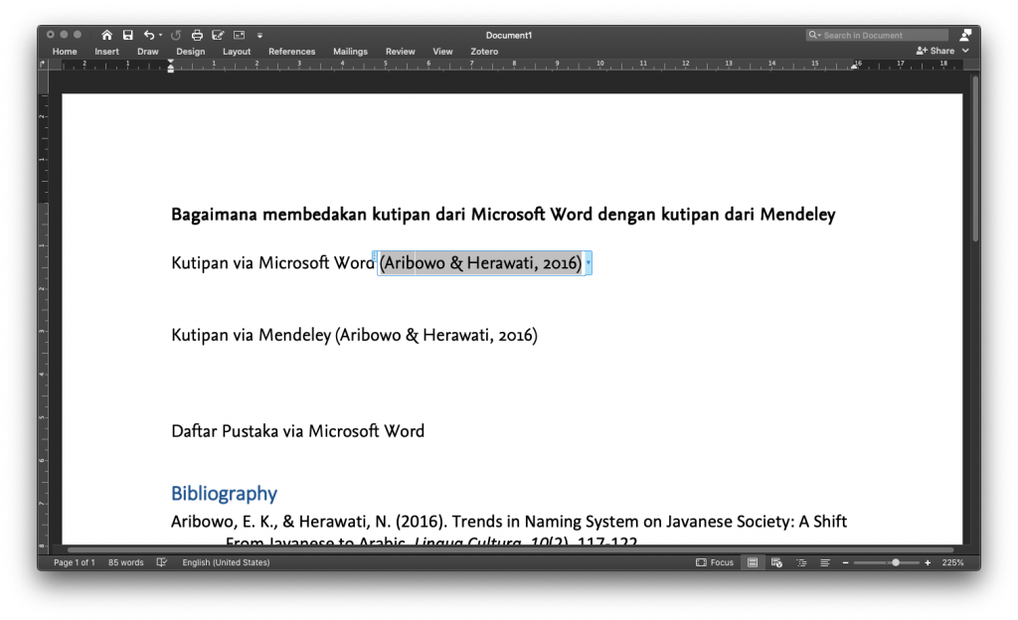
Task: Switch on Web Layout view
Action: click(776, 562)
